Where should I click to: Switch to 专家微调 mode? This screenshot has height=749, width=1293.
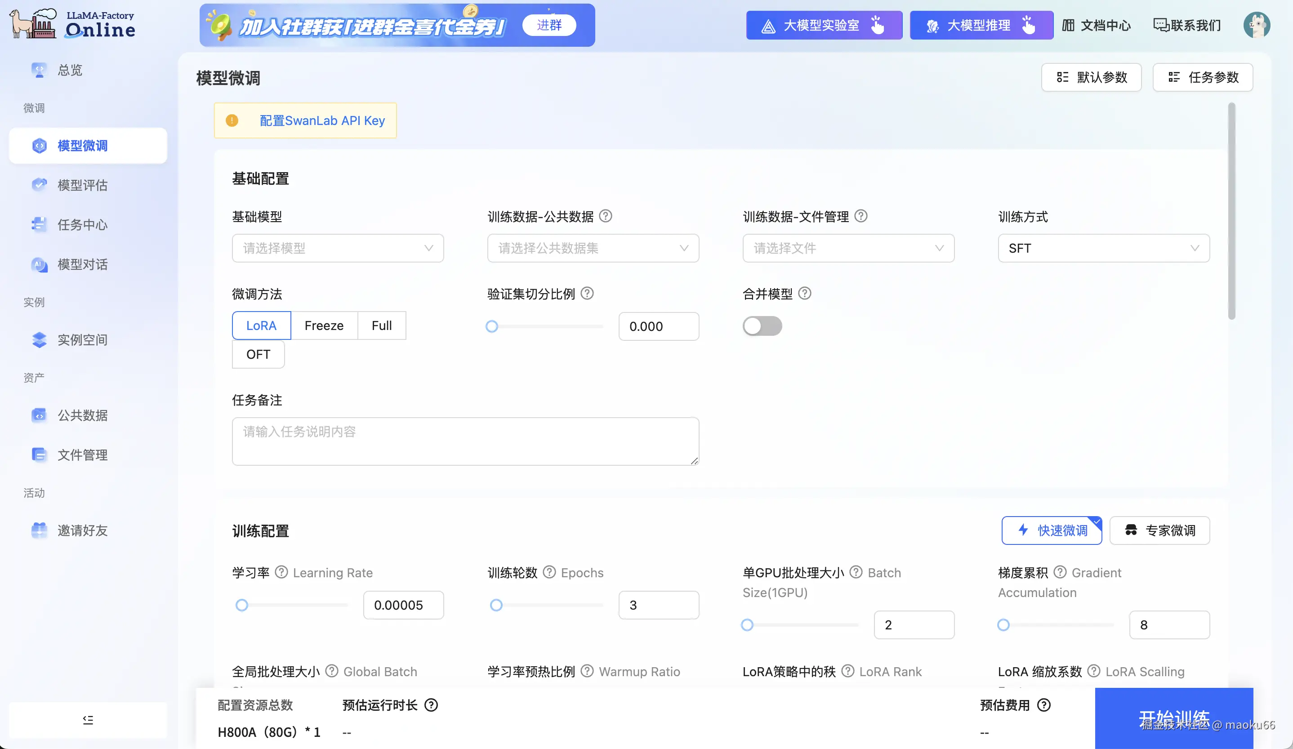pyautogui.click(x=1160, y=531)
